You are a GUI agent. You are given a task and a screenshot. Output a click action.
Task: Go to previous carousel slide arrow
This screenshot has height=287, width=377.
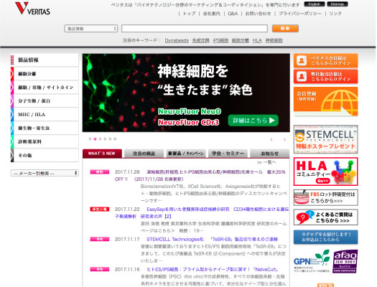point(271,139)
